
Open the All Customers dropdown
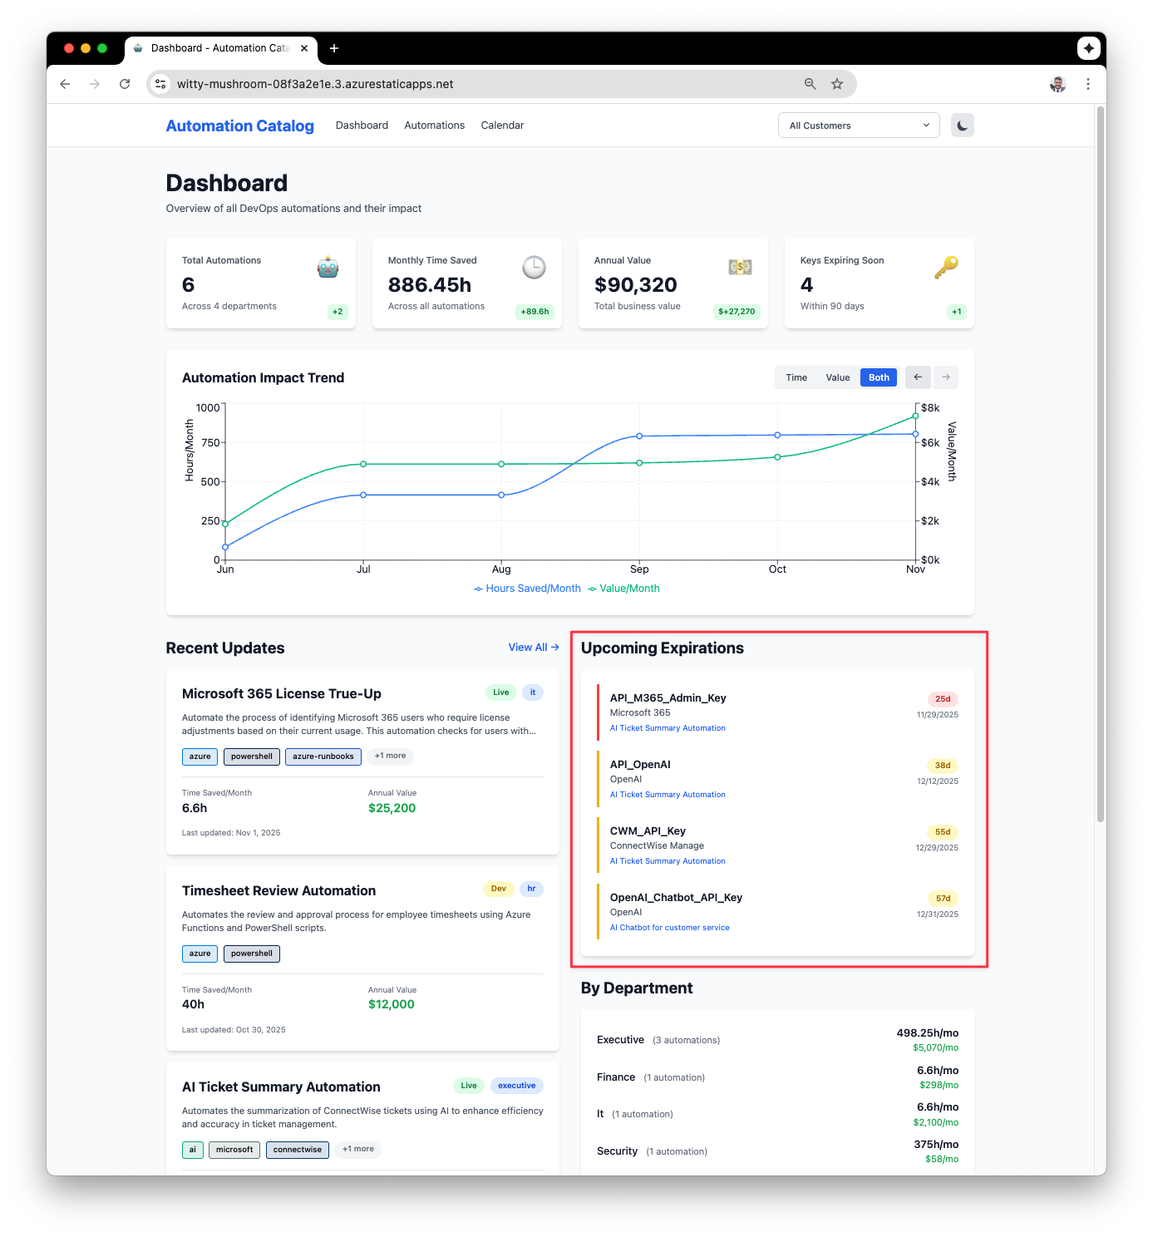coord(859,126)
